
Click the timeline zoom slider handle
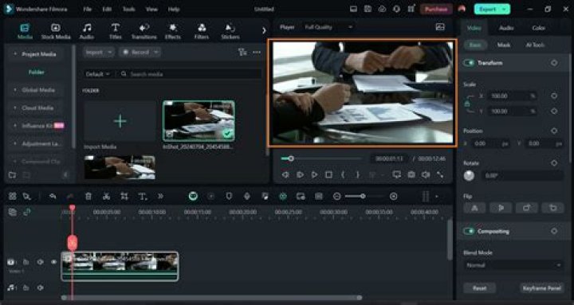(363, 197)
